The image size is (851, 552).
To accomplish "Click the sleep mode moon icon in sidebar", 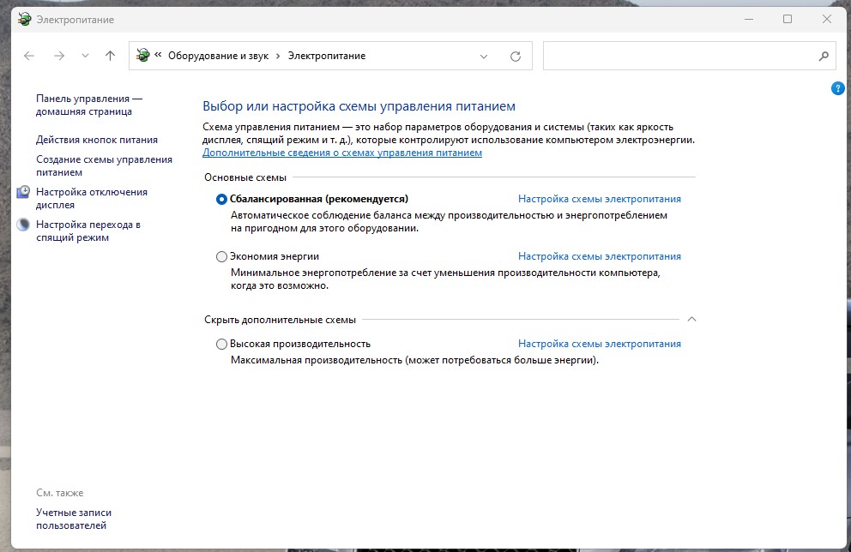I will click(23, 225).
